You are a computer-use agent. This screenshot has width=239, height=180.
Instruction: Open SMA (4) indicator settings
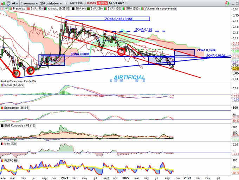click(x=80, y=9)
